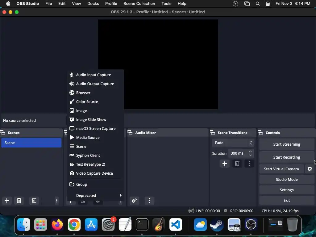
Task: Open the Help menu
Action: click(182, 4)
